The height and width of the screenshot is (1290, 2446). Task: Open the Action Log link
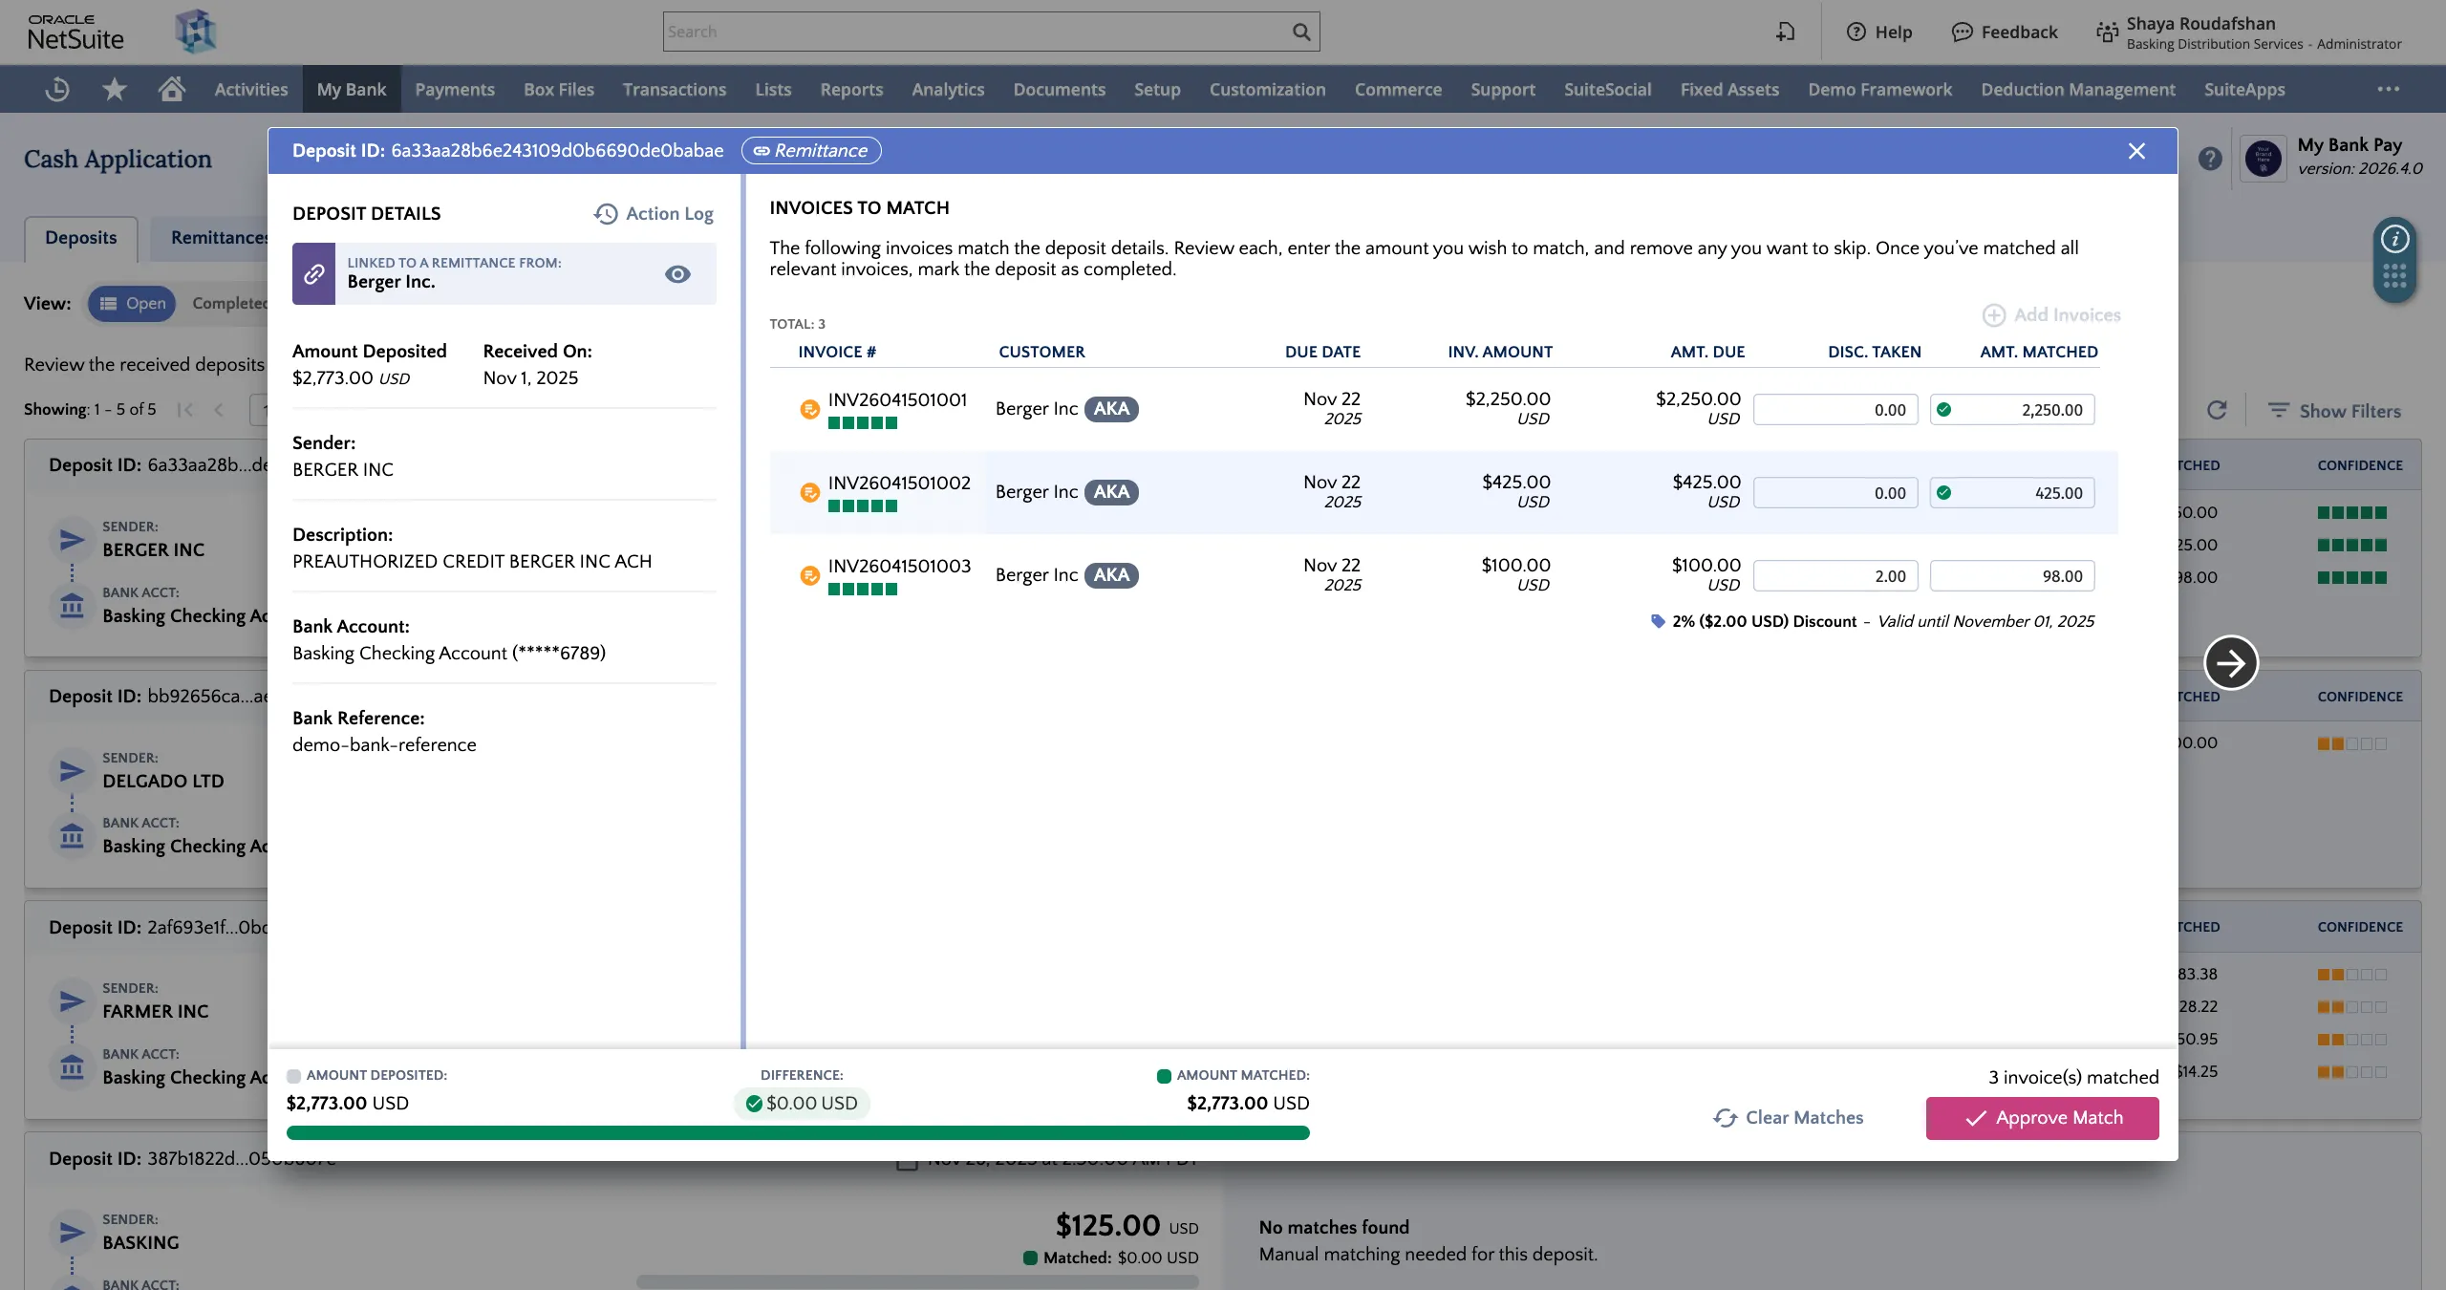click(x=654, y=213)
